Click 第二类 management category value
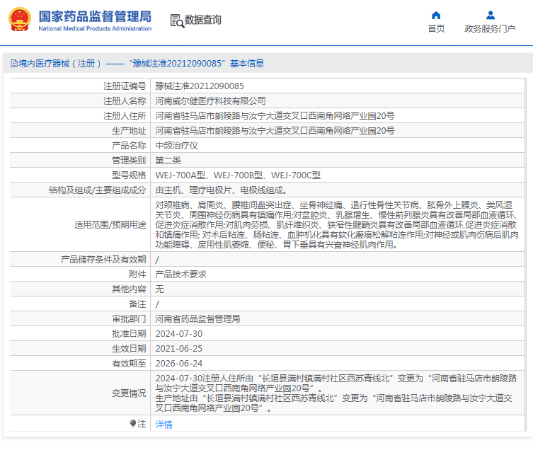Screen dimensions: 533x450 coord(168,161)
